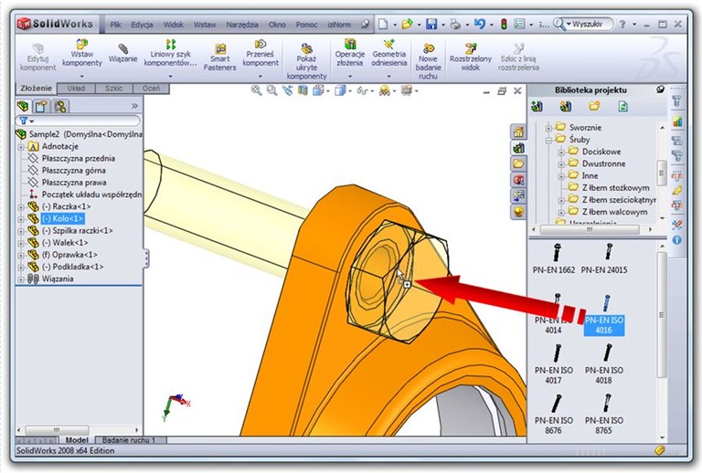This screenshot has width=702, height=473.
Task: Select Płaszczyzna górna plane
Action: 74,171
